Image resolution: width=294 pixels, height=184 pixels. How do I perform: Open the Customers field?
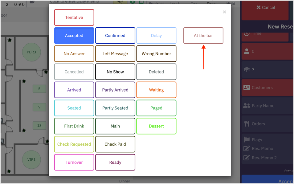click(x=267, y=88)
